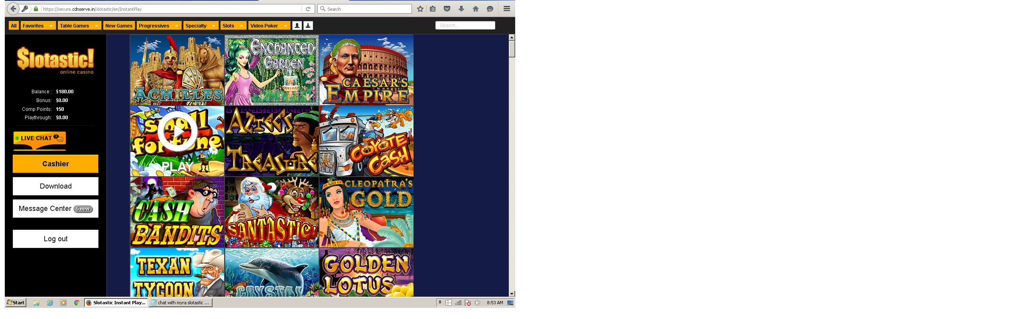The image size is (1016, 319).
Task: Switch to the New Games tab
Action: coord(118,26)
